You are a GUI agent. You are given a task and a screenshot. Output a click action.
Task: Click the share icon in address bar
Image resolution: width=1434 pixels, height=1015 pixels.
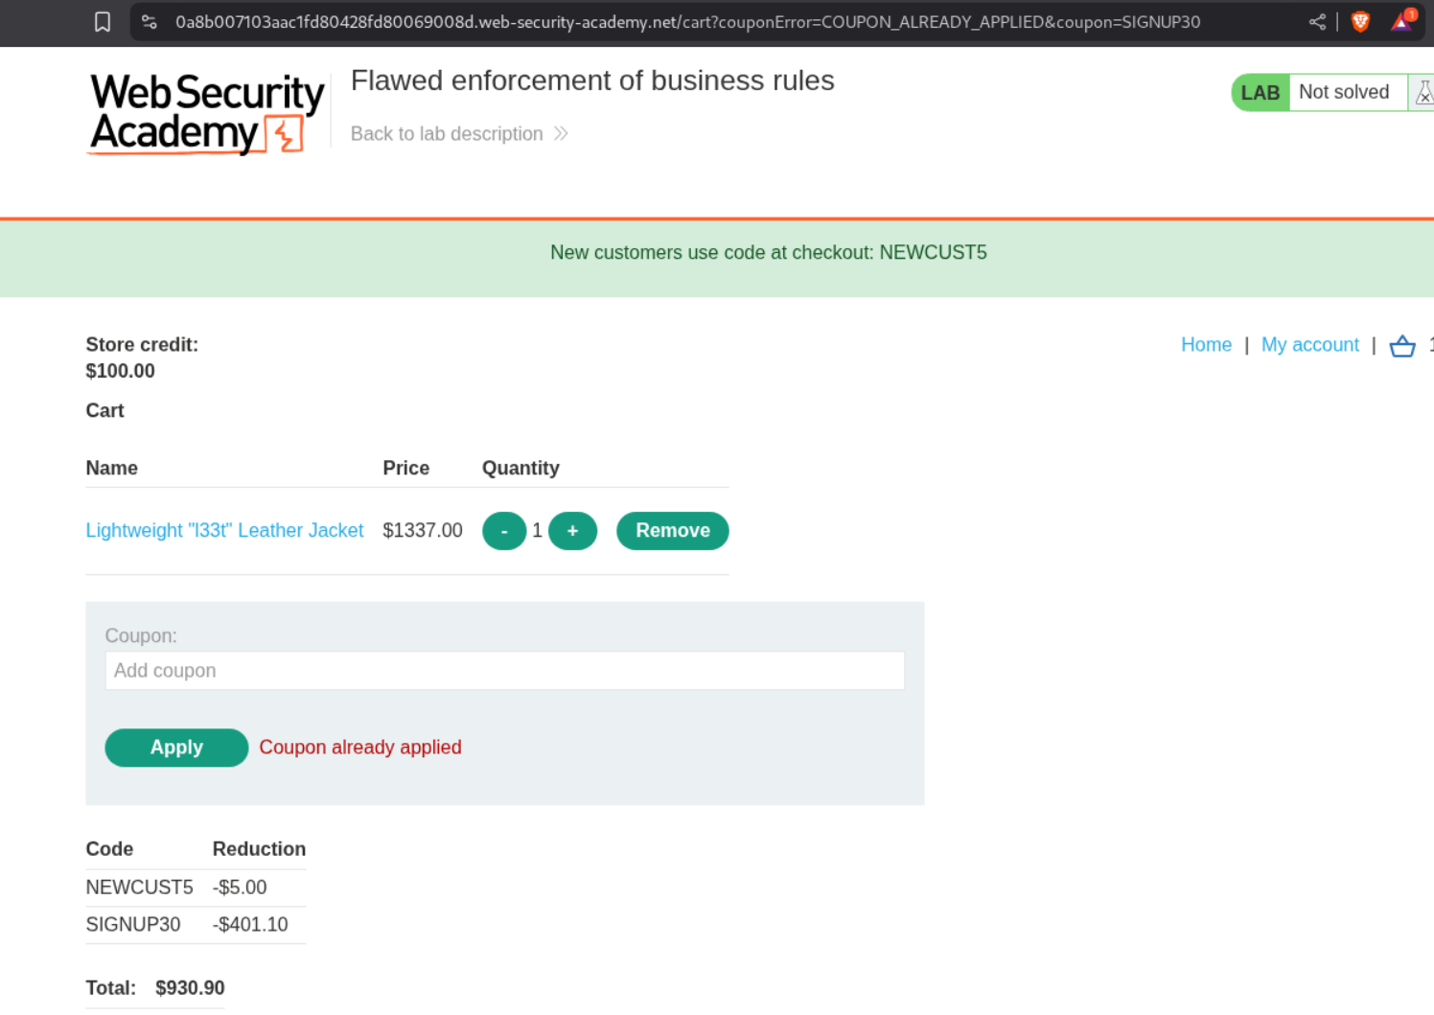click(x=1317, y=21)
